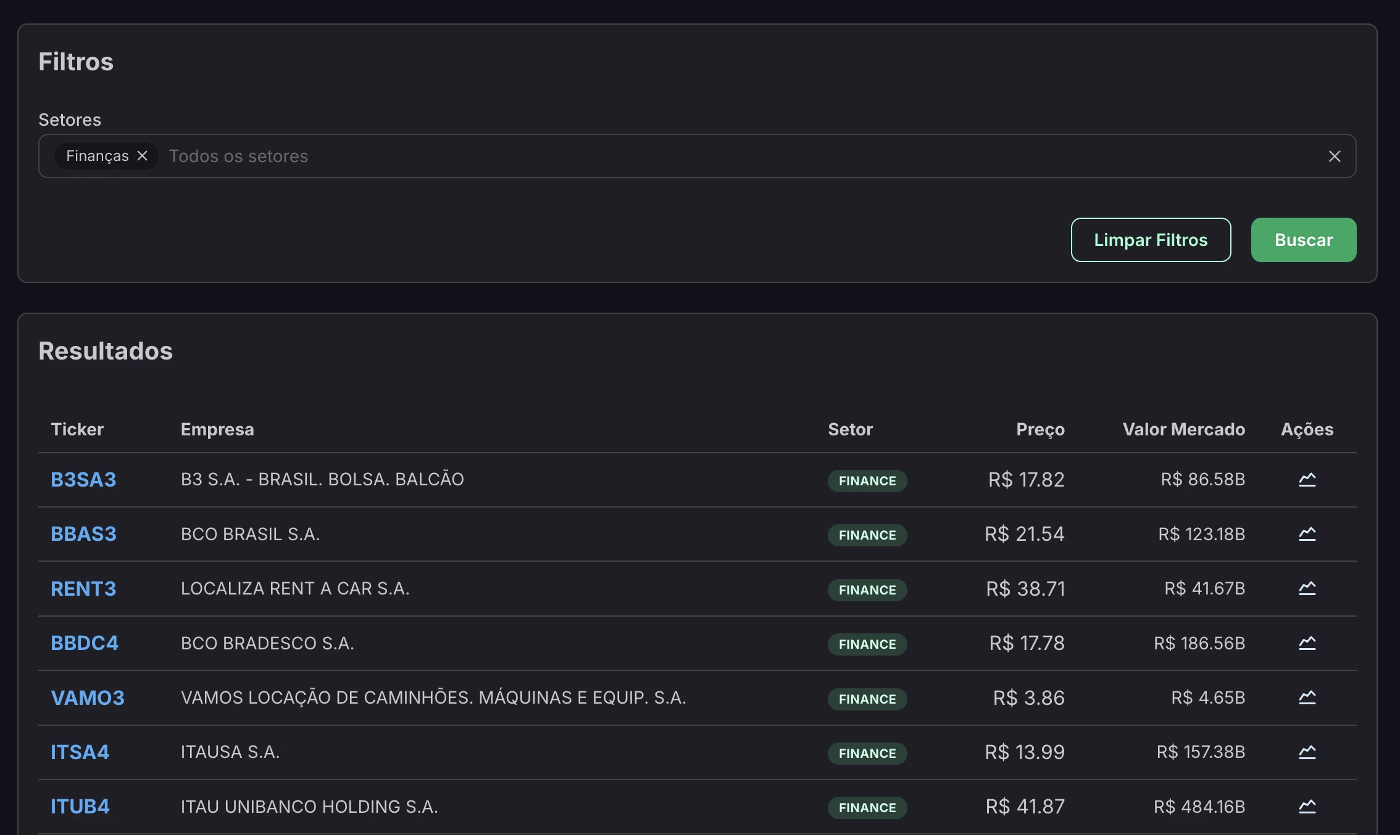Select the FINANCE badge in VAMO3 row
This screenshot has width=1400, height=835.
point(867,699)
